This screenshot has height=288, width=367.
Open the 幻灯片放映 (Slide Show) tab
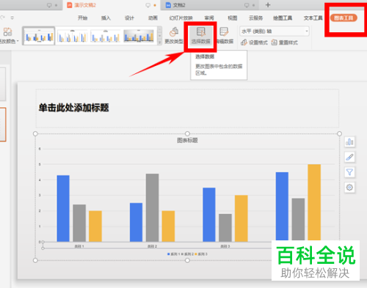point(181,18)
